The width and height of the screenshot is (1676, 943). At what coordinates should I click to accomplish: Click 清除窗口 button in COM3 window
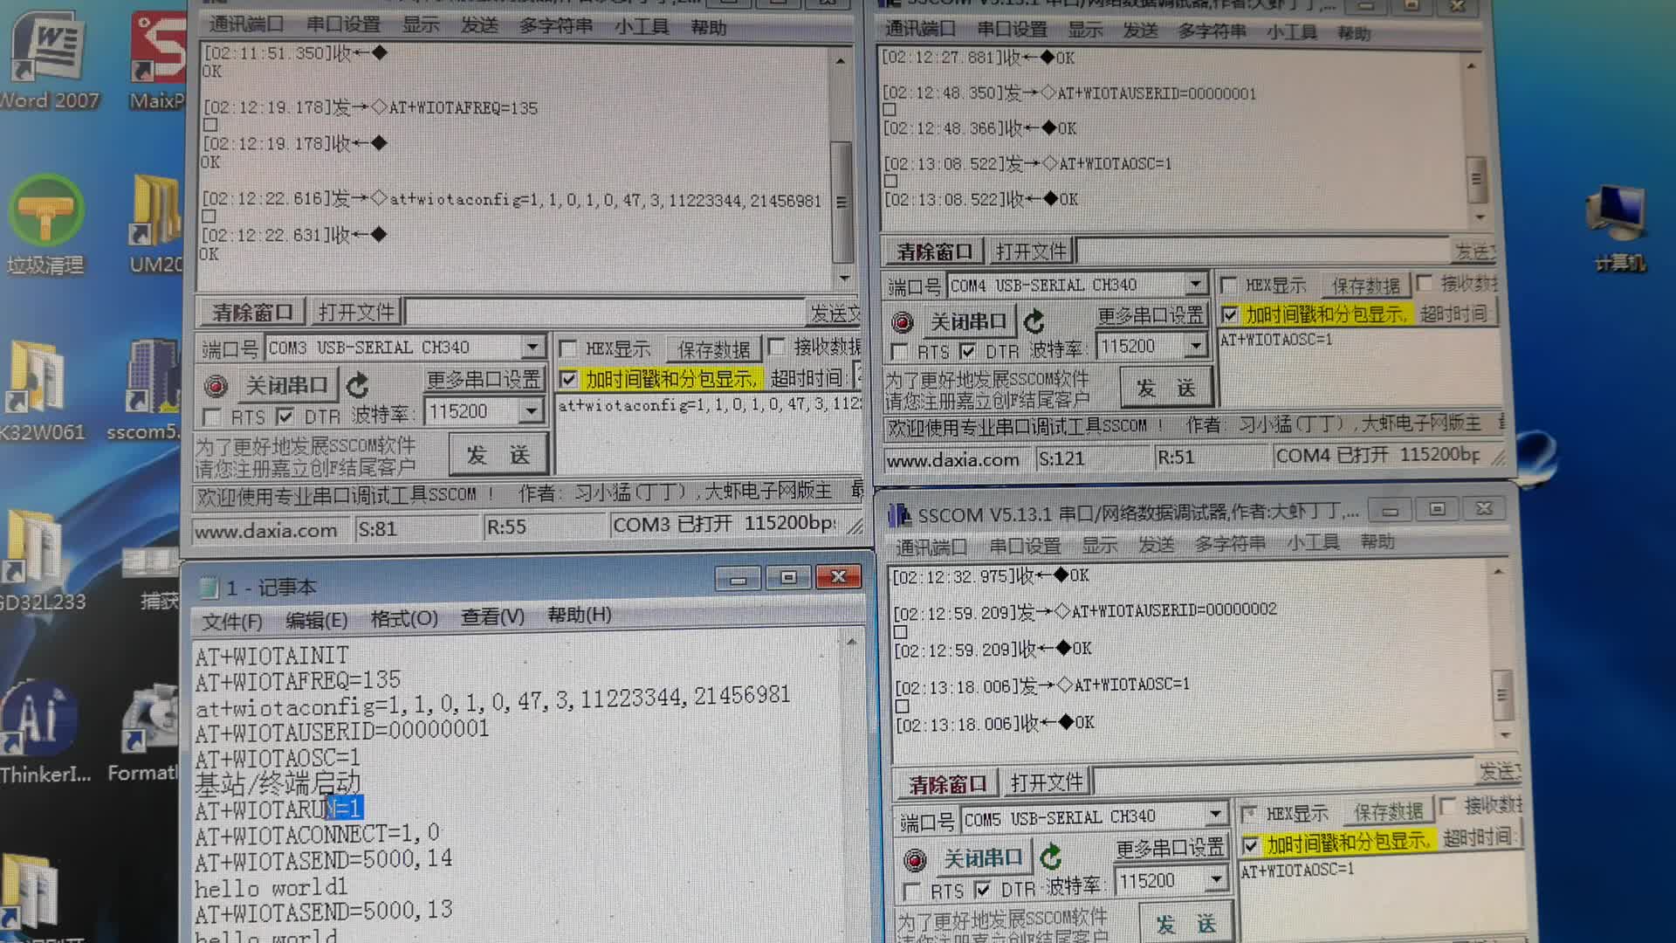coord(252,312)
